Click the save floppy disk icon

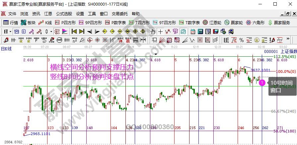[216, 31]
